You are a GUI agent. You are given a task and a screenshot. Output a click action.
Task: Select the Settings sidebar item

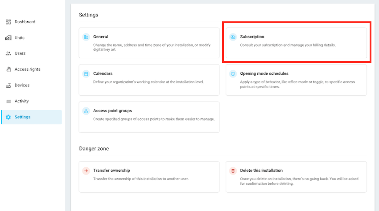click(31, 117)
